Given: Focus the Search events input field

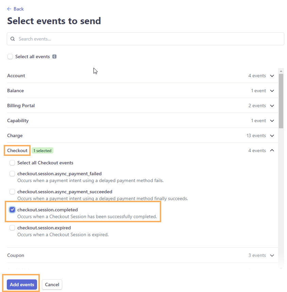Looking at the screenshot, I should pyautogui.click(x=146, y=39).
